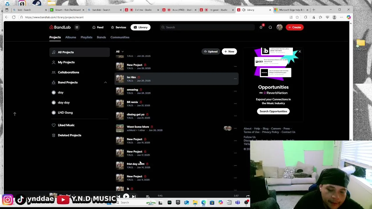Open File Explorer from the taskbar
The width and height of the screenshot is (372, 209).
pyautogui.click(x=195, y=203)
